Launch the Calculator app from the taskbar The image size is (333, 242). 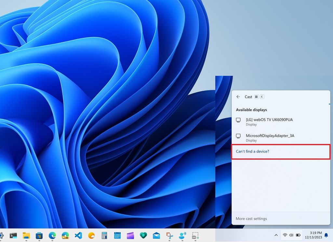(104, 235)
